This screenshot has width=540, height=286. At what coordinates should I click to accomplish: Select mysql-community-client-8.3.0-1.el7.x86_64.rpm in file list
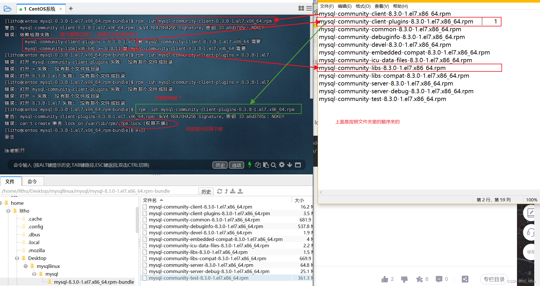click(200, 207)
